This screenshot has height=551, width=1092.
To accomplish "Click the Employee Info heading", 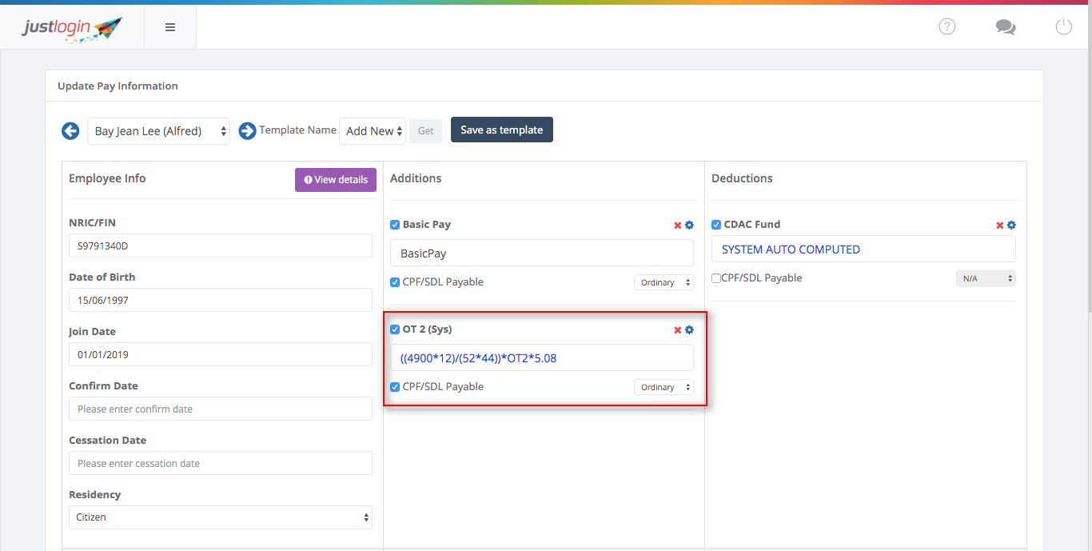I will [x=107, y=178].
